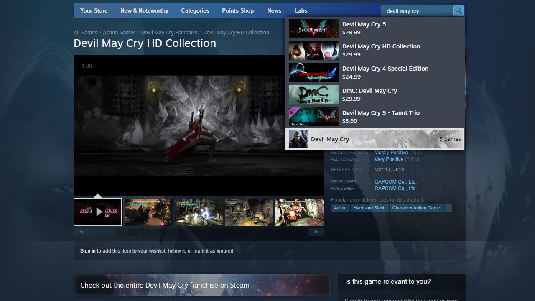Click the 1.00 playback speed indicator on the video

click(x=87, y=66)
